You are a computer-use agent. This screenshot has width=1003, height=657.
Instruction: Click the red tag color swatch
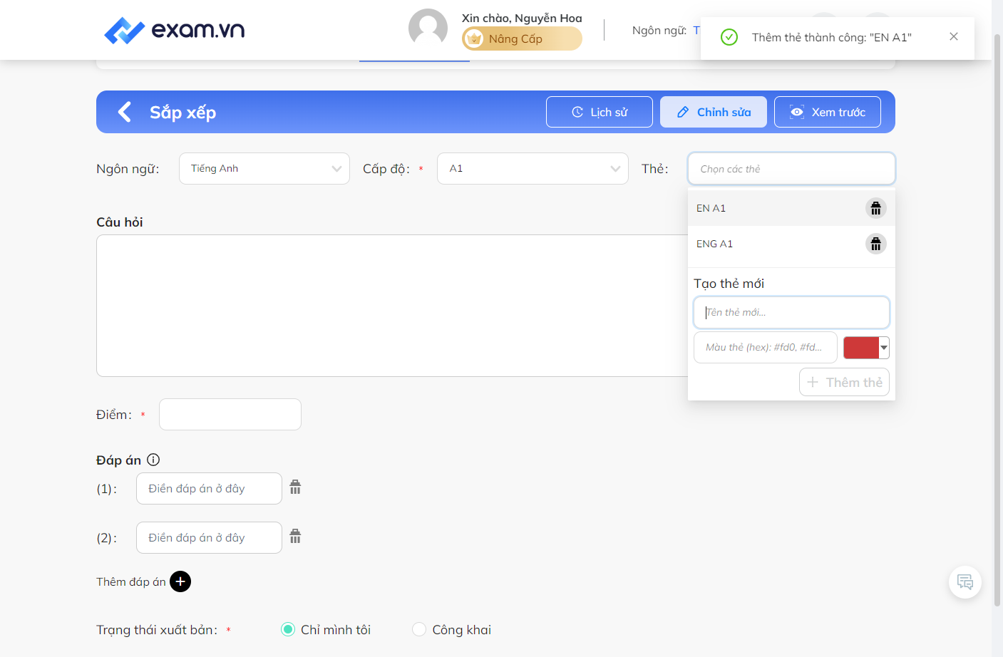pyautogui.click(x=861, y=348)
